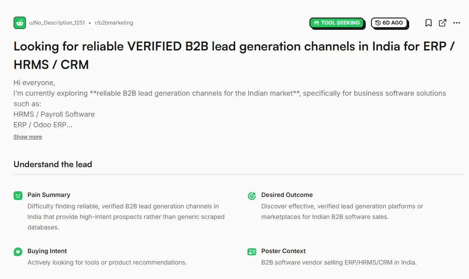The image size is (469, 279).
Task: Click the post title about VERIFIED B2B lead generation
Action: pos(234,56)
